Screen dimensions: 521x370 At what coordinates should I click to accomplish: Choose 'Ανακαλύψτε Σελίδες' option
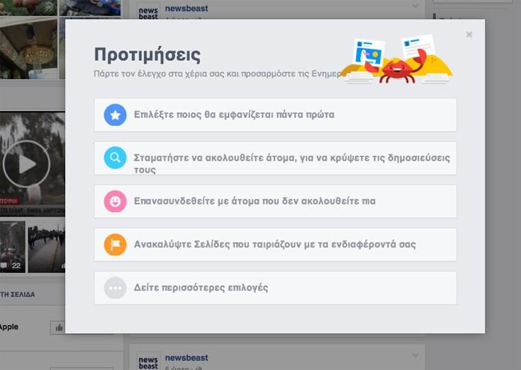tap(274, 245)
